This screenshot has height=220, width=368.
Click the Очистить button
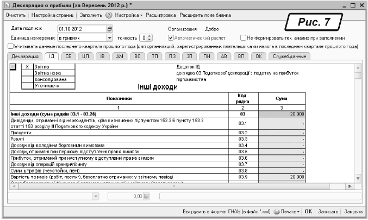point(16,16)
